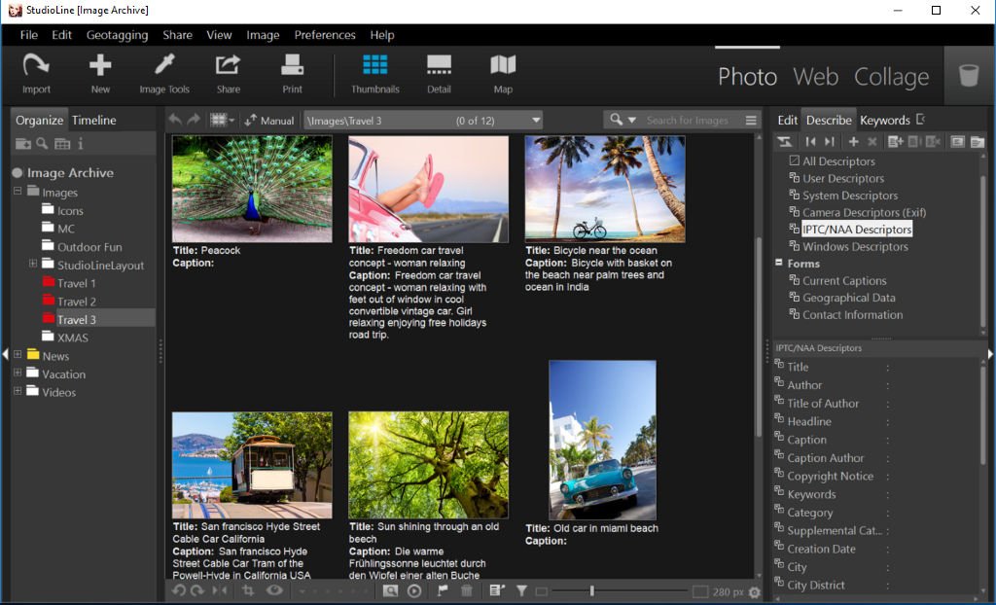Adjust the thumbnail size slider
Viewport: 996px width, 605px height.
(592, 591)
